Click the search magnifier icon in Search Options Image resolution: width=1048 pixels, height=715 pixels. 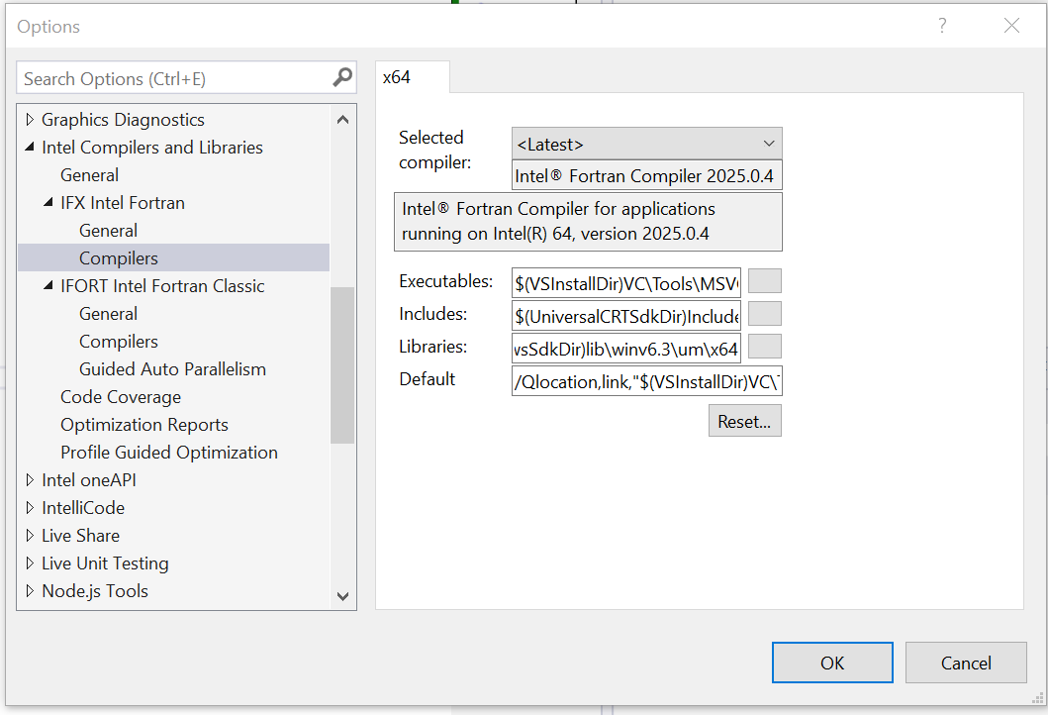tap(341, 77)
